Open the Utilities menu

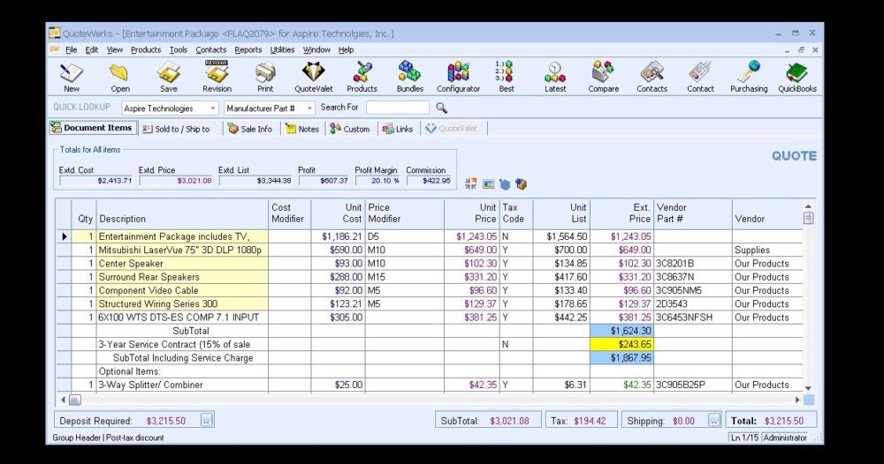coord(282,50)
